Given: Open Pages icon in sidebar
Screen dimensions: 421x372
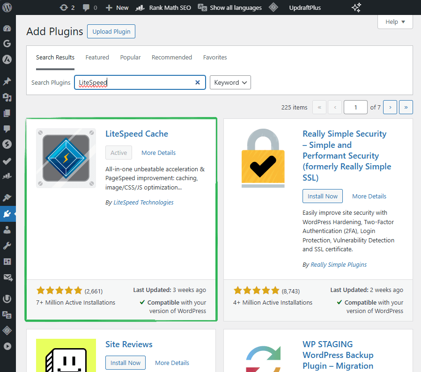Looking at the screenshot, I should (x=7, y=113).
